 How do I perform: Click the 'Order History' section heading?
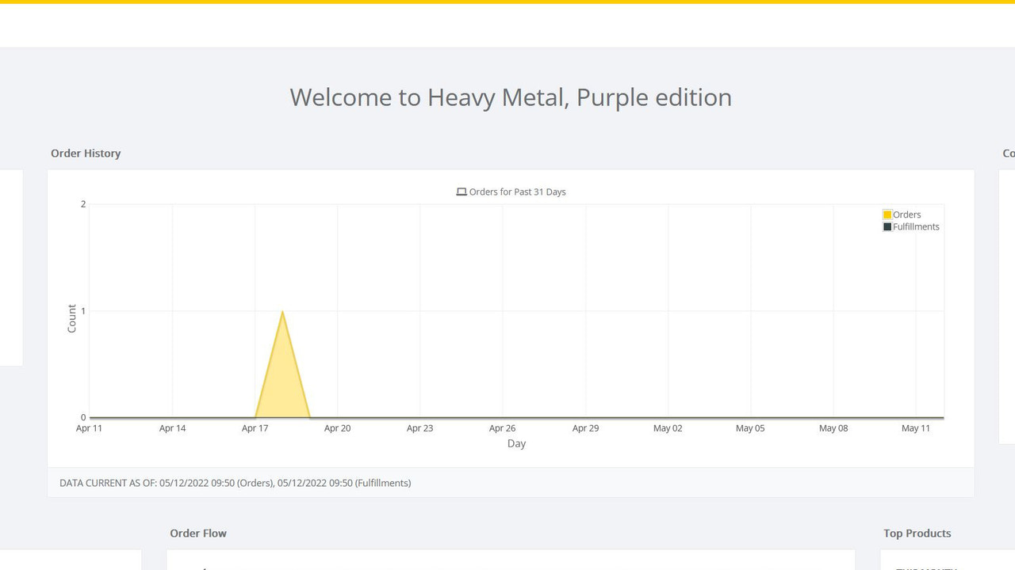tap(86, 153)
